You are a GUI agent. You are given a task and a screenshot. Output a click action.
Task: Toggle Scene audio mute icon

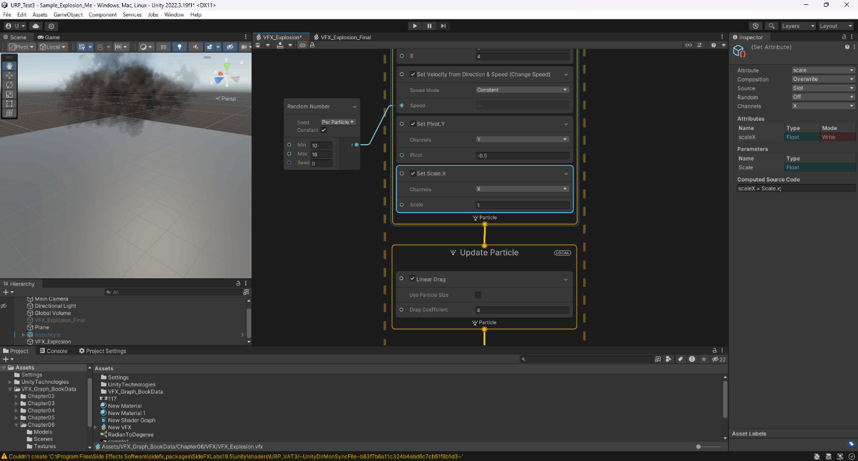point(196,47)
